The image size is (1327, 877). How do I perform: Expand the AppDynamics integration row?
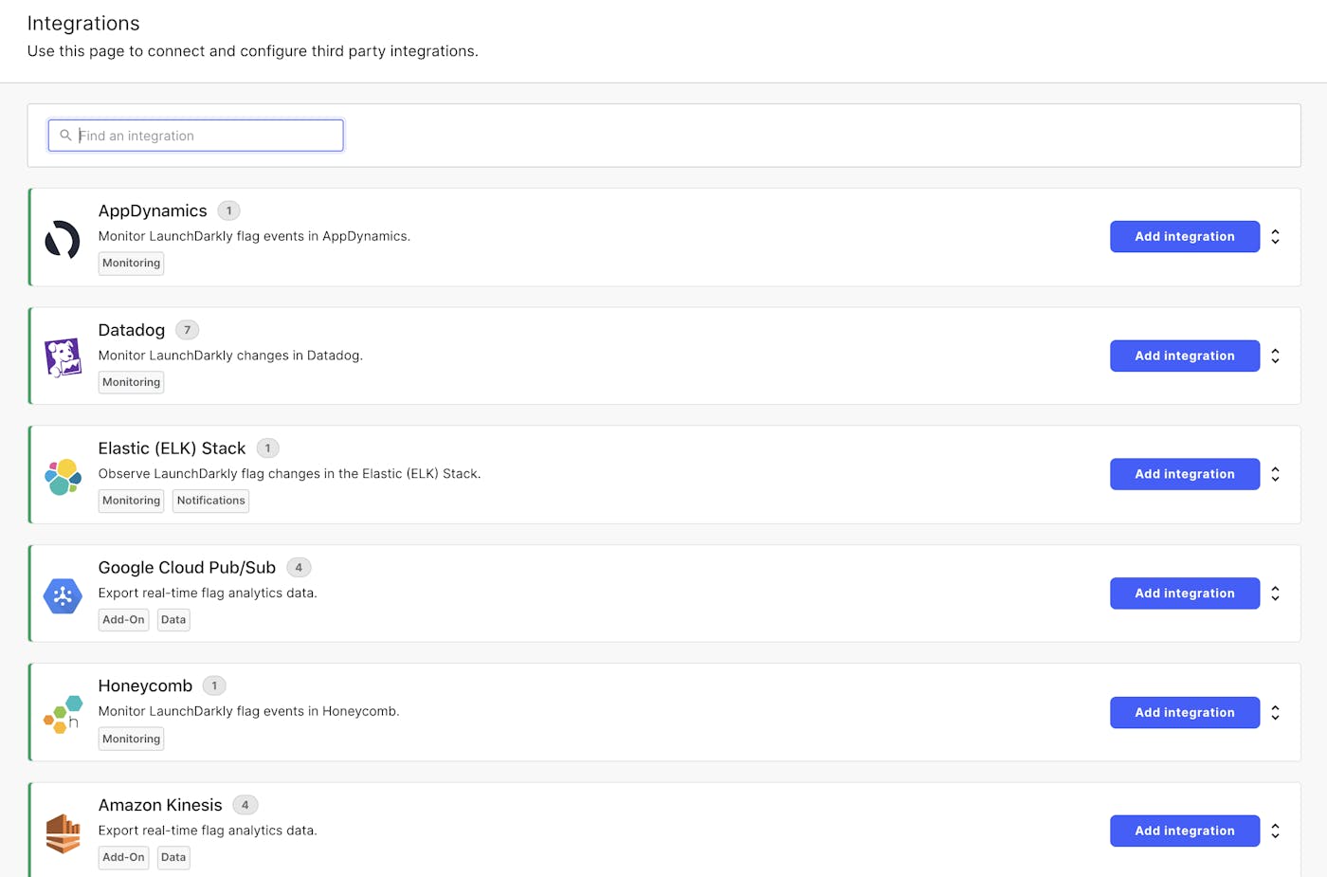click(1275, 237)
